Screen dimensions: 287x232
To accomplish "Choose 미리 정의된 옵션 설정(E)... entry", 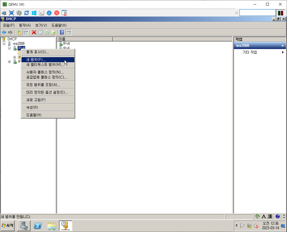I will [48, 92].
